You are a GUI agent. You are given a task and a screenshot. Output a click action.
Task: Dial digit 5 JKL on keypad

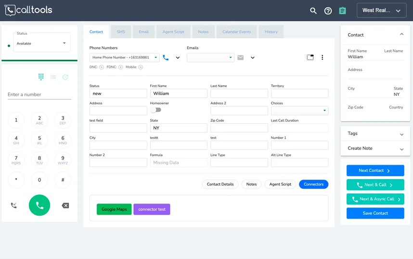[39, 140]
